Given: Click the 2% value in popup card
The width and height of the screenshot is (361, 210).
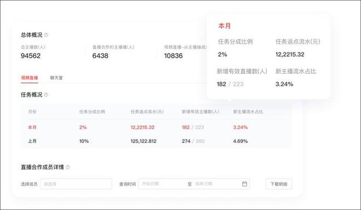Looking at the screenshot, I should coord(223,55).
